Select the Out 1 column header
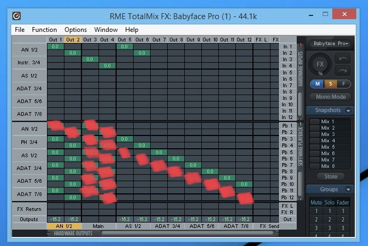Screen dimensions: 368x246 (55, 39)
